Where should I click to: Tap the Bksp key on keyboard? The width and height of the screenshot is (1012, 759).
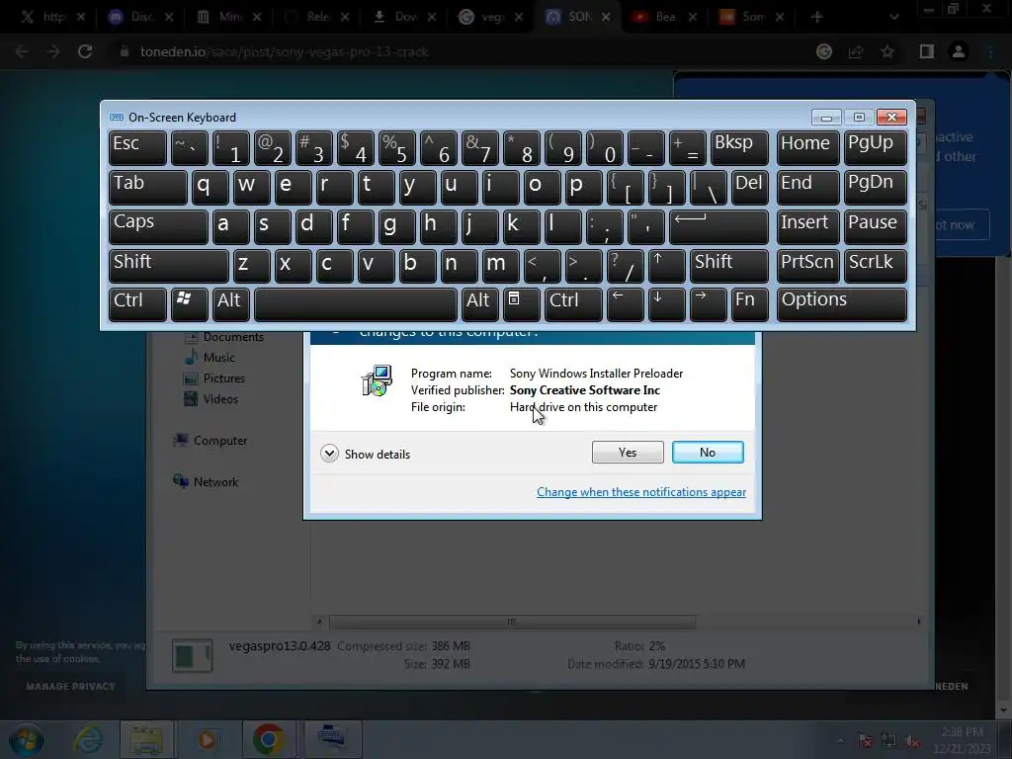(x=739, y=147)
